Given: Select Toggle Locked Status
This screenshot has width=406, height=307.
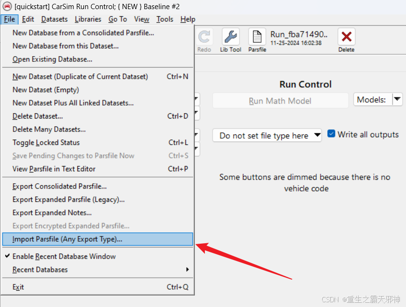Looking at the screenshot, I should pos(98,142).
